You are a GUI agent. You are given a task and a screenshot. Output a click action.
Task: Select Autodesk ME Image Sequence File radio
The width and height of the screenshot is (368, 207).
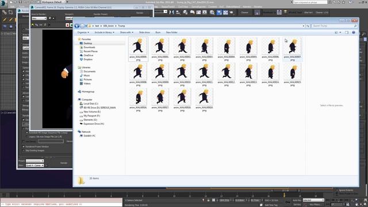click(x=27, y=133)
